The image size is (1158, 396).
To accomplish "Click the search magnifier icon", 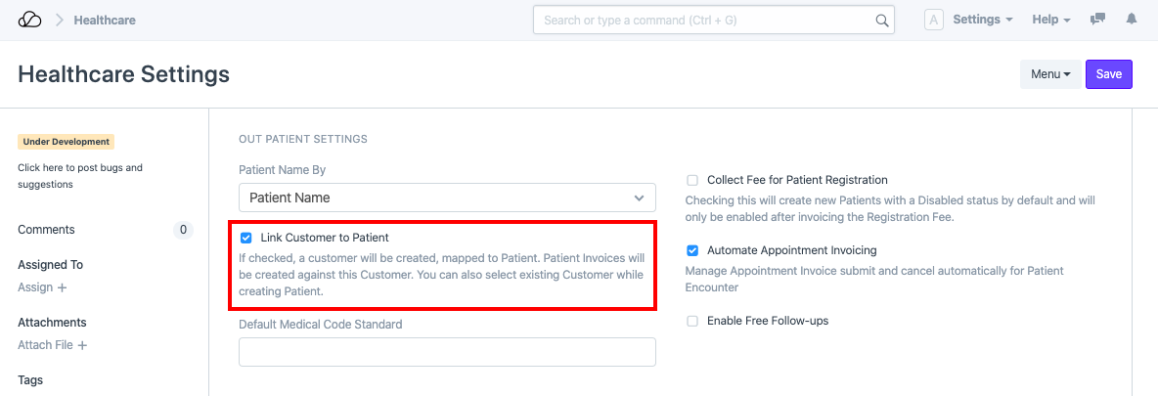I will (x=881, y=20).
